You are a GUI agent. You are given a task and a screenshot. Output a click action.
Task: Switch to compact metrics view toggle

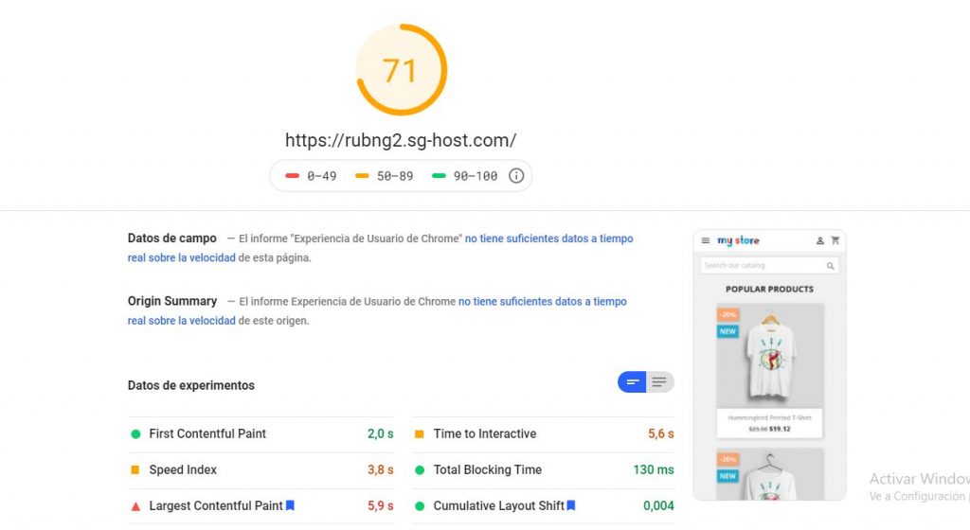click(632, 381)
